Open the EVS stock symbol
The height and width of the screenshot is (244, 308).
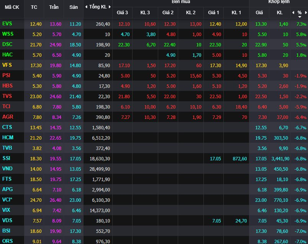click(7, 24)
